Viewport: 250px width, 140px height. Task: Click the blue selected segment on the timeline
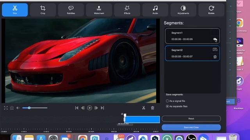pyautogui.click(x=142, y=119)
